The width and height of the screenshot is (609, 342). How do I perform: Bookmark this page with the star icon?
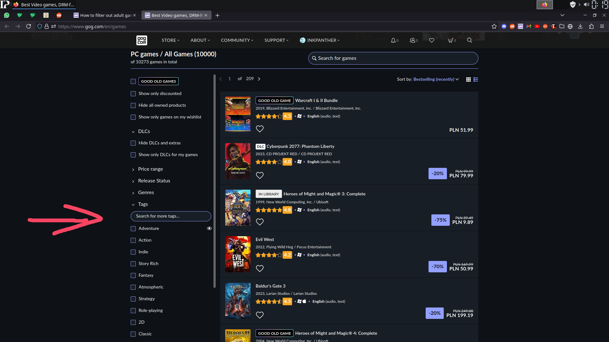point(494,27)
